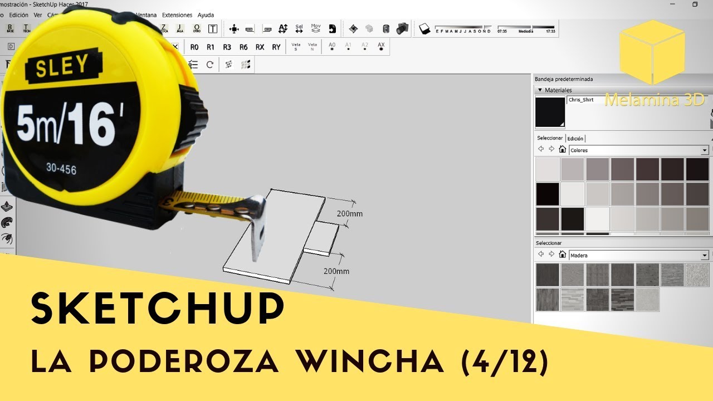Viewport: 713px width, 401px height.
Task: Click the left brick-pattern toolbar icon
Action: point(229,65)
